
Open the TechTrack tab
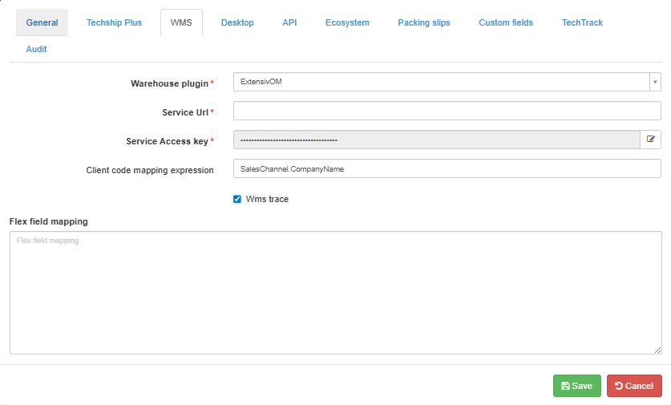(582, 22)
